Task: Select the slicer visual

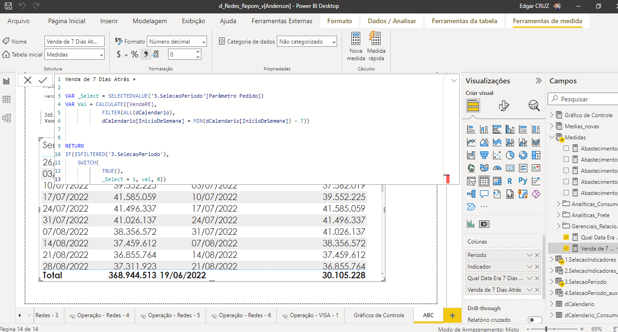Action: point(471,181)
